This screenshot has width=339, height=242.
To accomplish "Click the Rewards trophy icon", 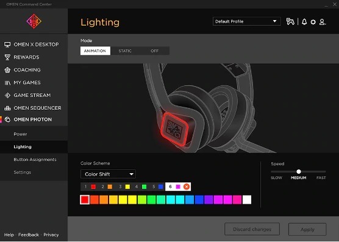I will click(7, 57).
